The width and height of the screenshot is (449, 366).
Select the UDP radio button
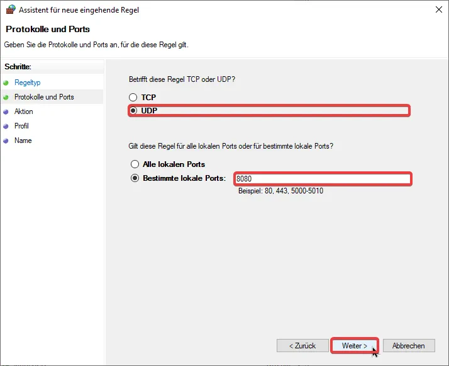pos(133,110)
